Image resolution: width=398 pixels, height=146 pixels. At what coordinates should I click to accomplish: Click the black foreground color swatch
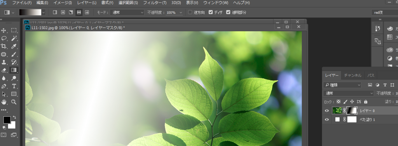pos(7,120)
